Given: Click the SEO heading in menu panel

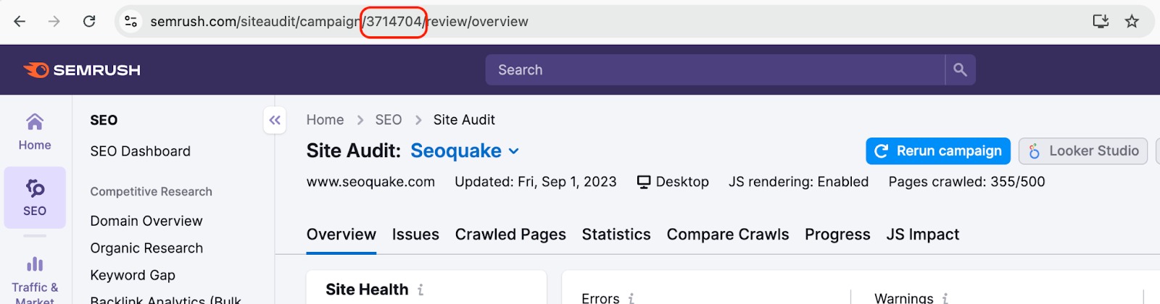Looking at the screenshot, I should [x=104, y=120].
